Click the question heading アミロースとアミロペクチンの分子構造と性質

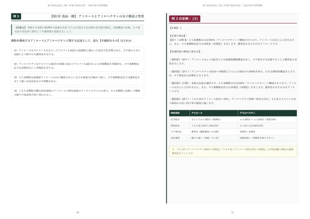(111, 16)
